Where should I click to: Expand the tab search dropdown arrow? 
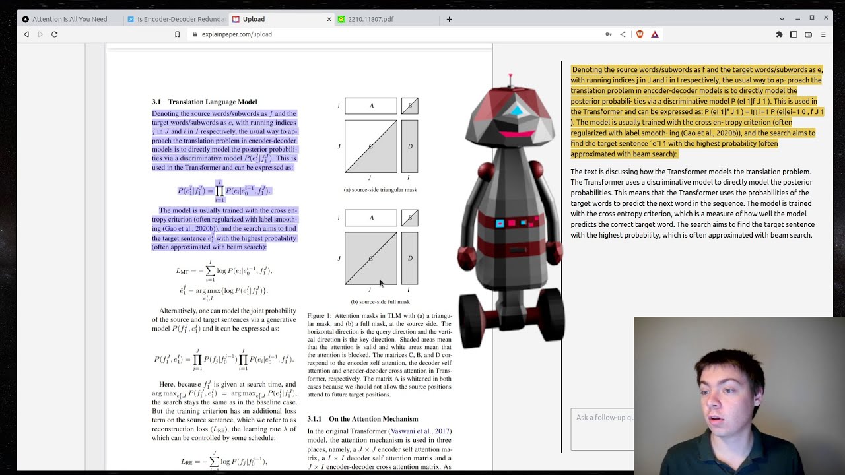pyautogui.click(x=782, y=19)
